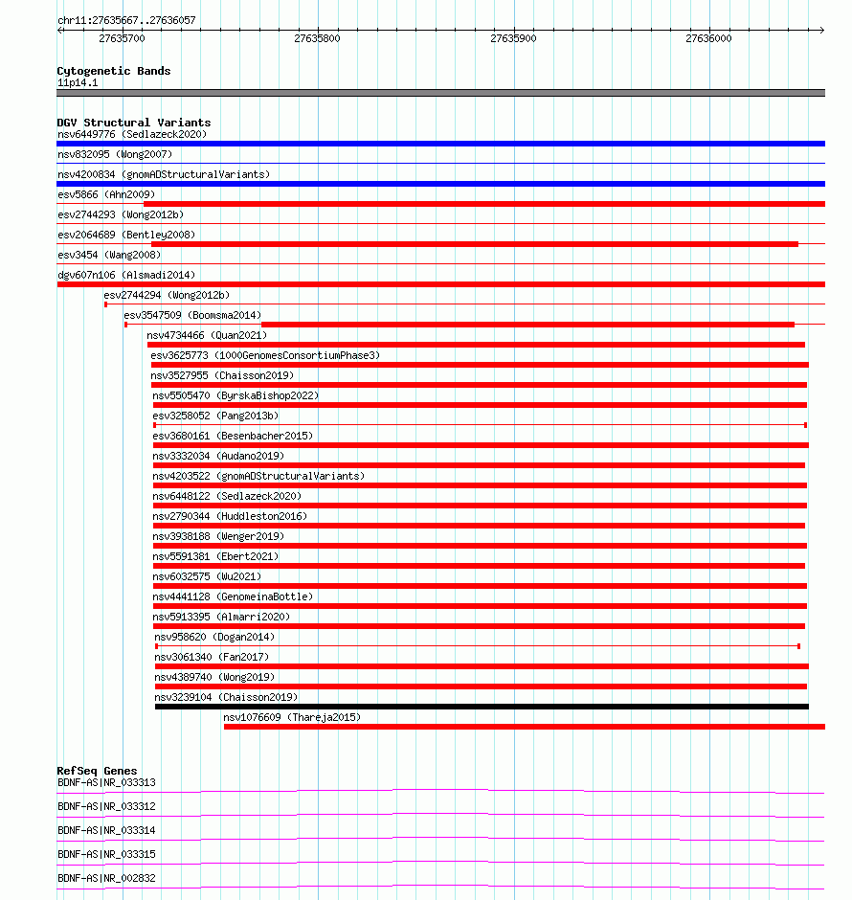
Task: Select the DGV Structural Variants track title
Action: point(134,123)
